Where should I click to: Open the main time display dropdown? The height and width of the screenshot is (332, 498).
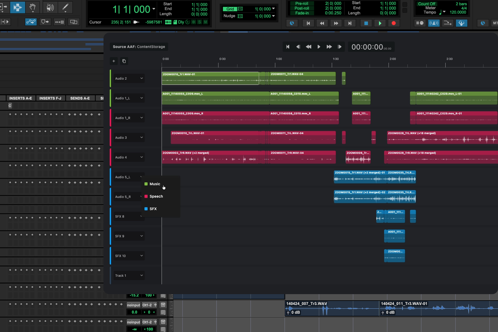click(x=154, y=9)
